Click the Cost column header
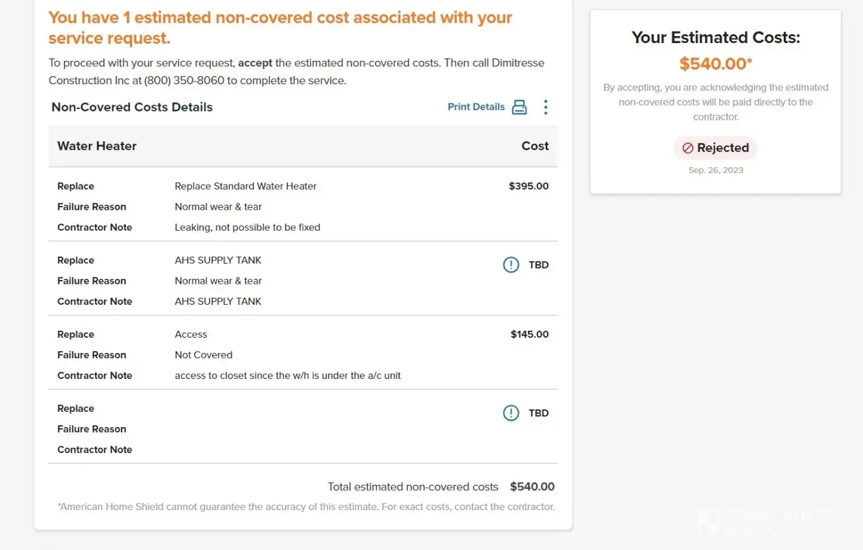The height and width of the screenshot is (550, 863). (x=535, y=146)
